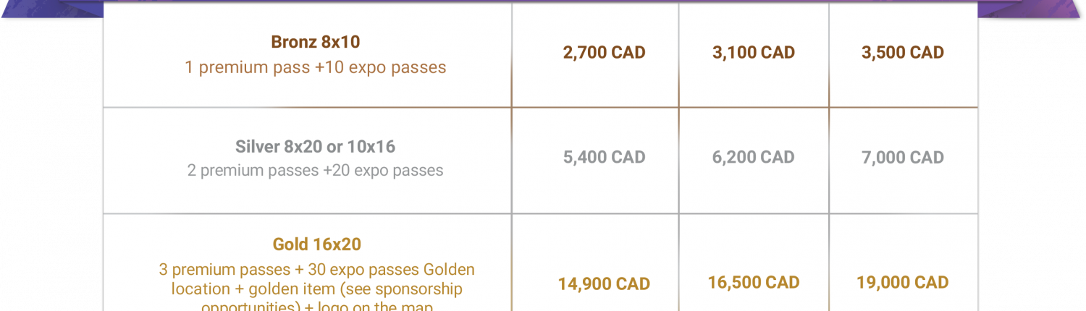Select the 14,900 CAD Gold price
Image resolution: width=1086 pixels, height=311 pixels.
[604, 284]
